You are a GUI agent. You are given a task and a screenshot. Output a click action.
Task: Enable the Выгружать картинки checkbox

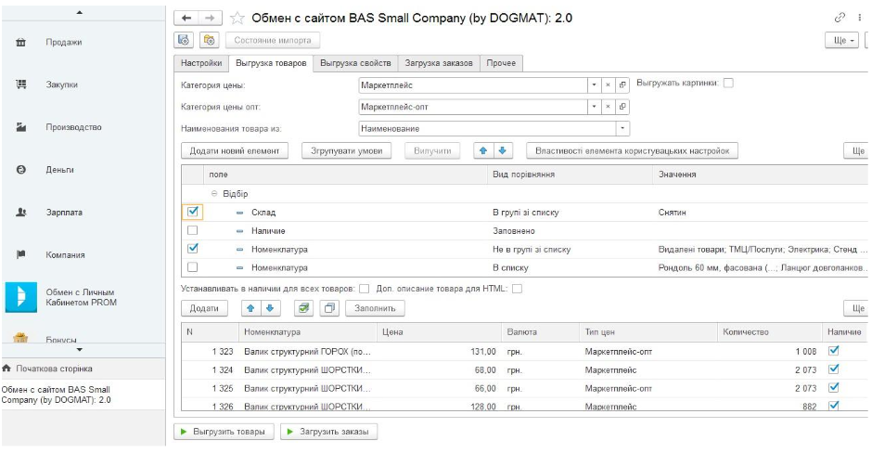[x=728, y=83]
